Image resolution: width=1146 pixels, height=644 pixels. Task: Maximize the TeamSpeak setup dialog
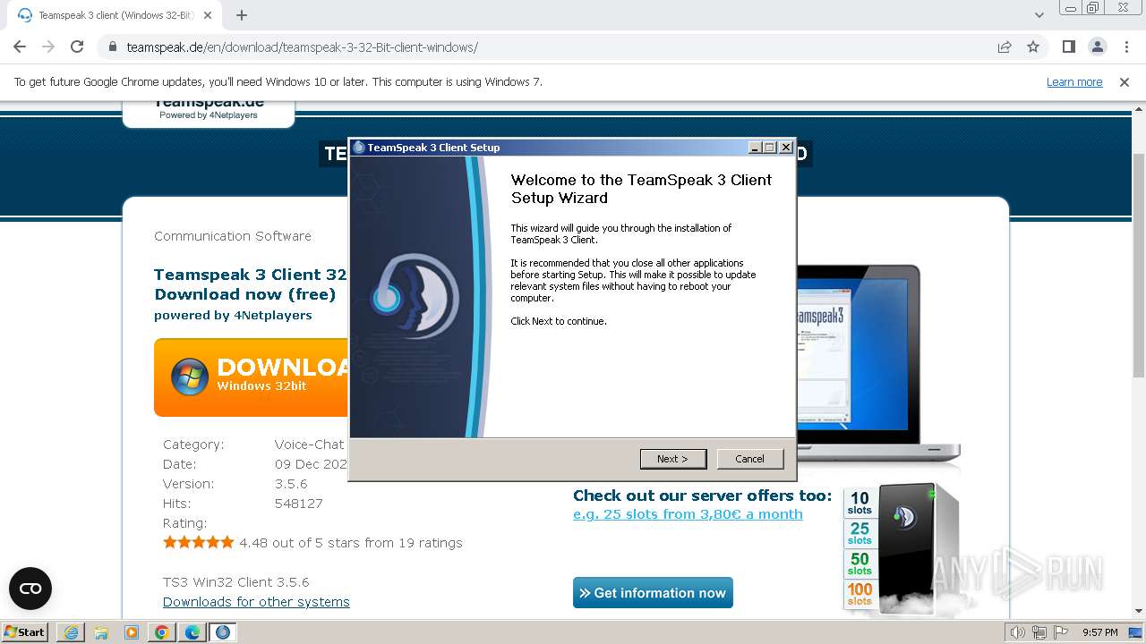(x=770, y=148)
